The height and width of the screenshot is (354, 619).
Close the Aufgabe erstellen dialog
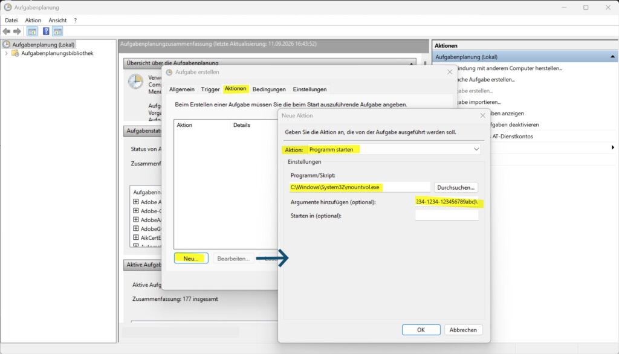point(450,72)
